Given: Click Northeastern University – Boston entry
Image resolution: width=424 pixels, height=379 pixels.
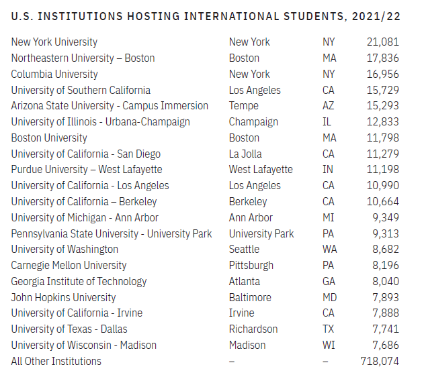Looking at the screenshot, I should point(83,58).
